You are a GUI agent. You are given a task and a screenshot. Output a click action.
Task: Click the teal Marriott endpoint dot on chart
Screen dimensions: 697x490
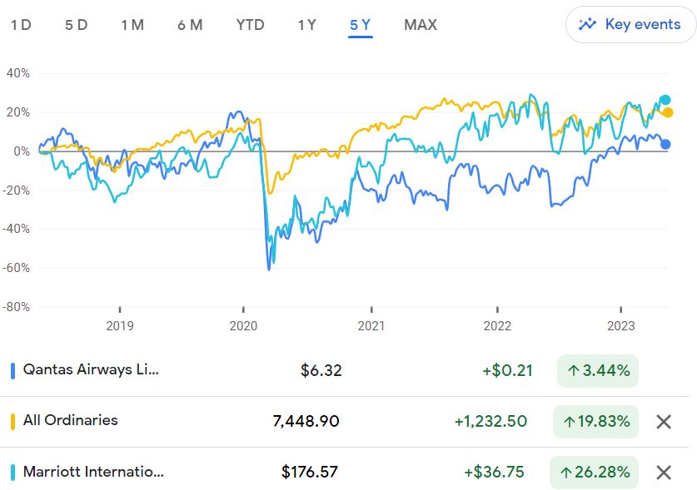pyautogui.click(x=665, y=100)
